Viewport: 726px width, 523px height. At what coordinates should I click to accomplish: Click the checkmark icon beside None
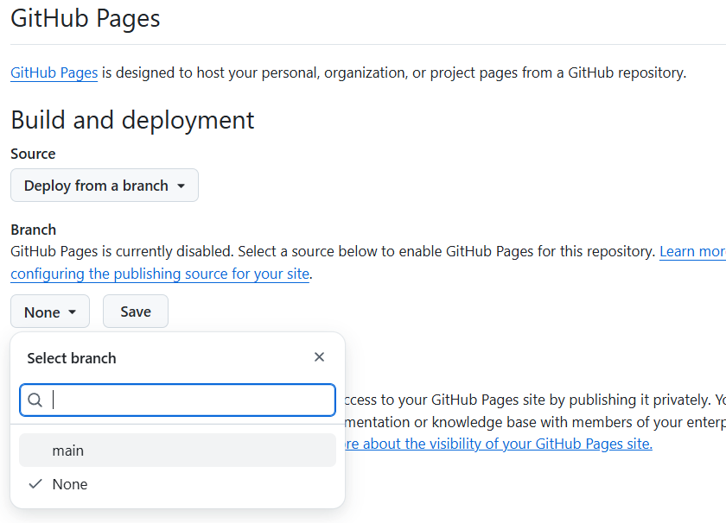(x=35, y=484)
